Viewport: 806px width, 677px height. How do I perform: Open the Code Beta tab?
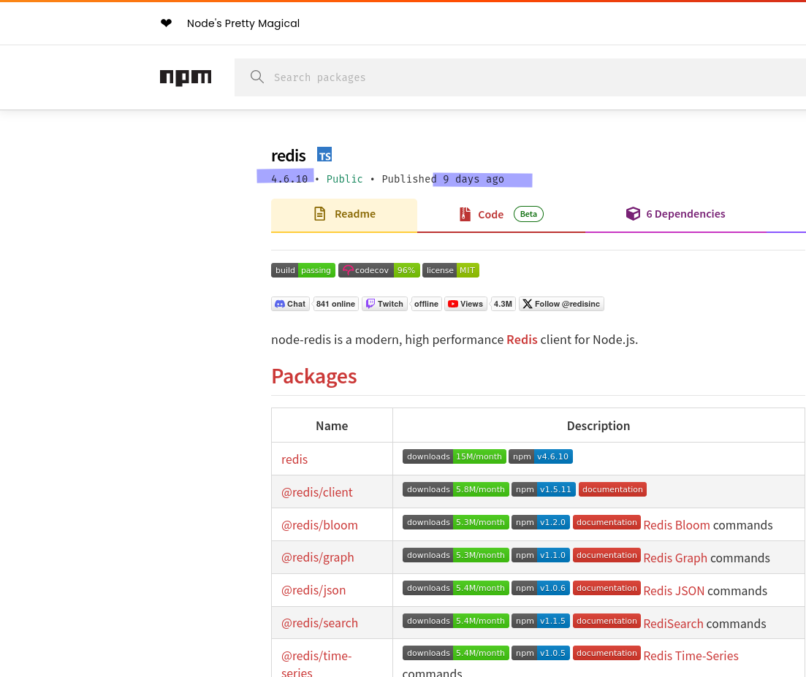pos(501,215)
